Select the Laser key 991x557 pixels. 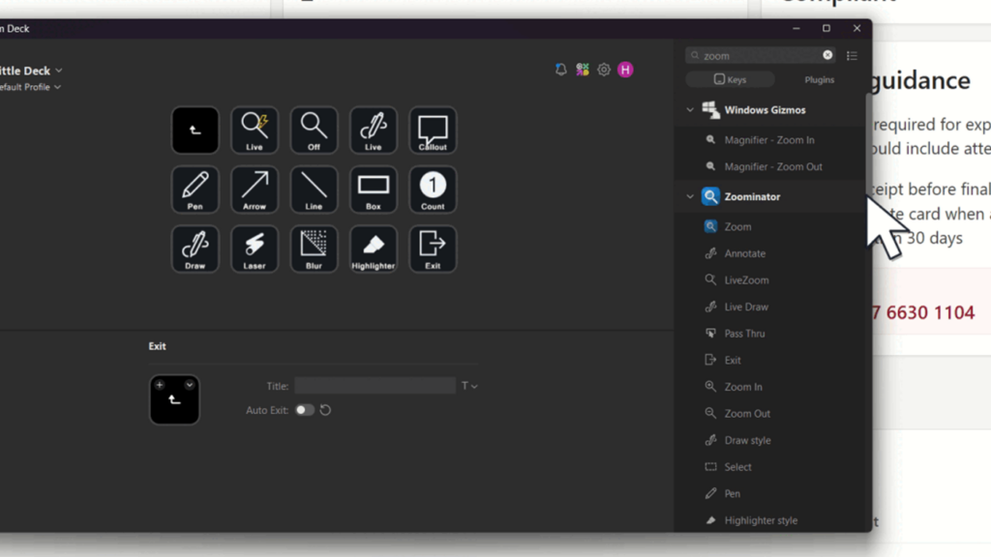[255, 249]
